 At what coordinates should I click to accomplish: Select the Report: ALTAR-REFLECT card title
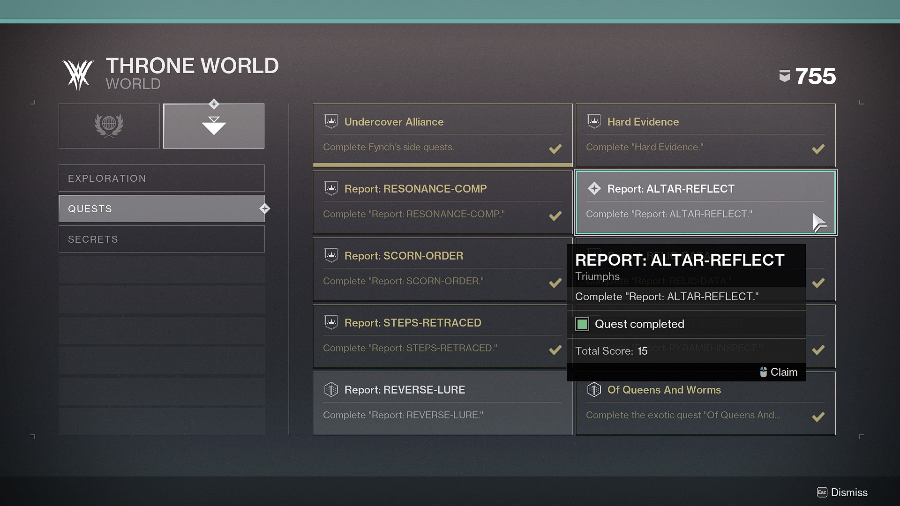[671, 189]
